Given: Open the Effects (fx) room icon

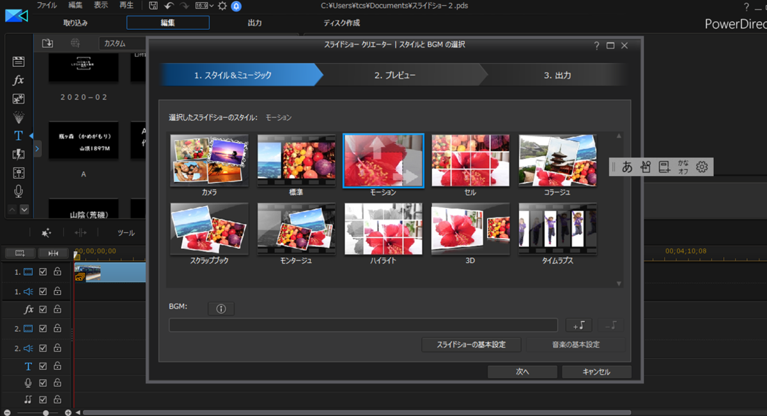Looking at the screenshot, I should tap(19, 80).
